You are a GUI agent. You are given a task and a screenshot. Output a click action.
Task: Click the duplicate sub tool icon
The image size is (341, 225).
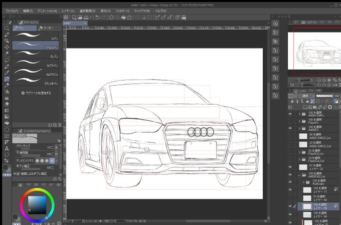55,125
